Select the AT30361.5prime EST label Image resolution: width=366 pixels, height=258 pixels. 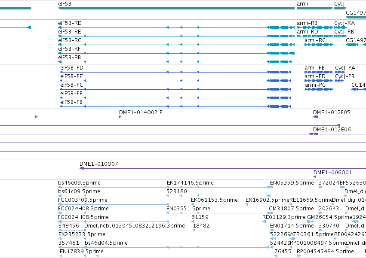click(312, 234)
